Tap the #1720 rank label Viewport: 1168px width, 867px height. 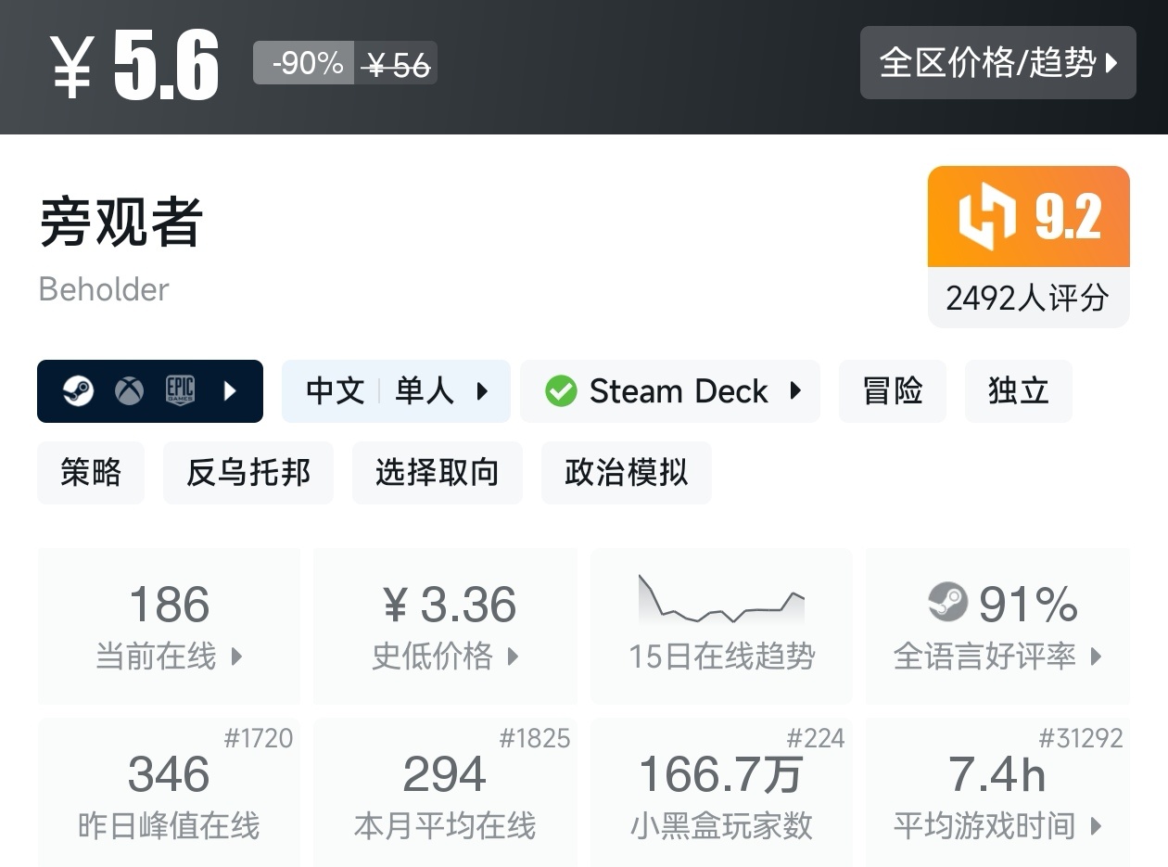click(x=259, y=738)
